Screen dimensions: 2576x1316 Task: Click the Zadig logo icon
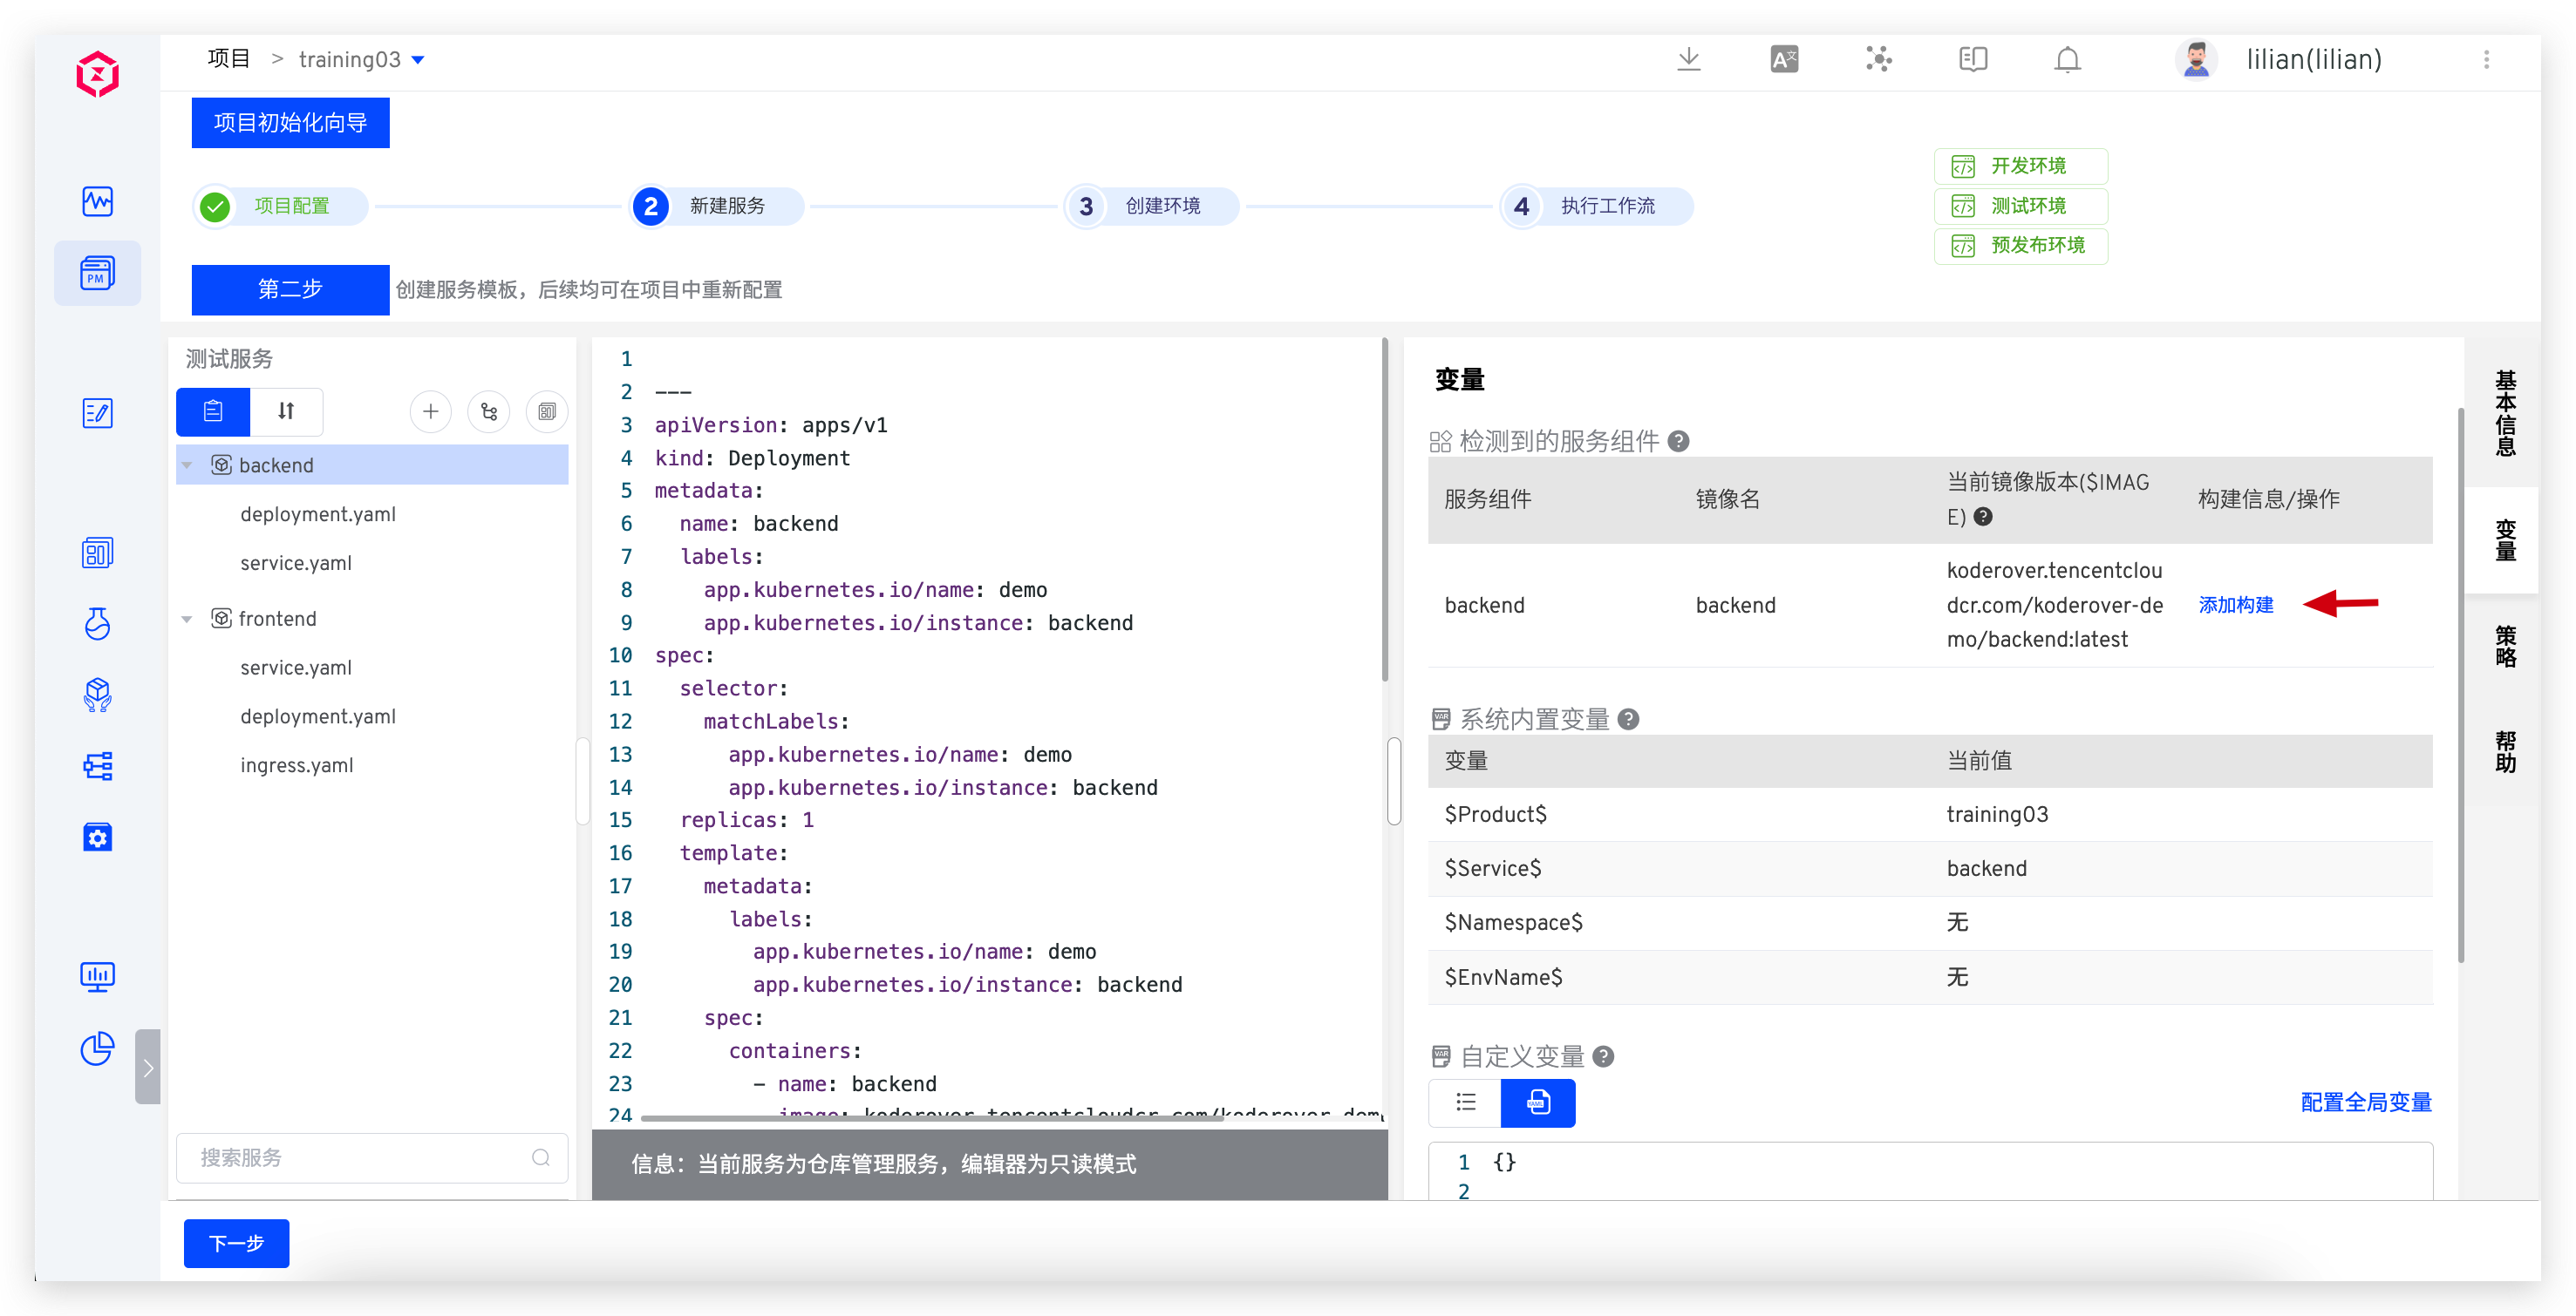point(97,74)
